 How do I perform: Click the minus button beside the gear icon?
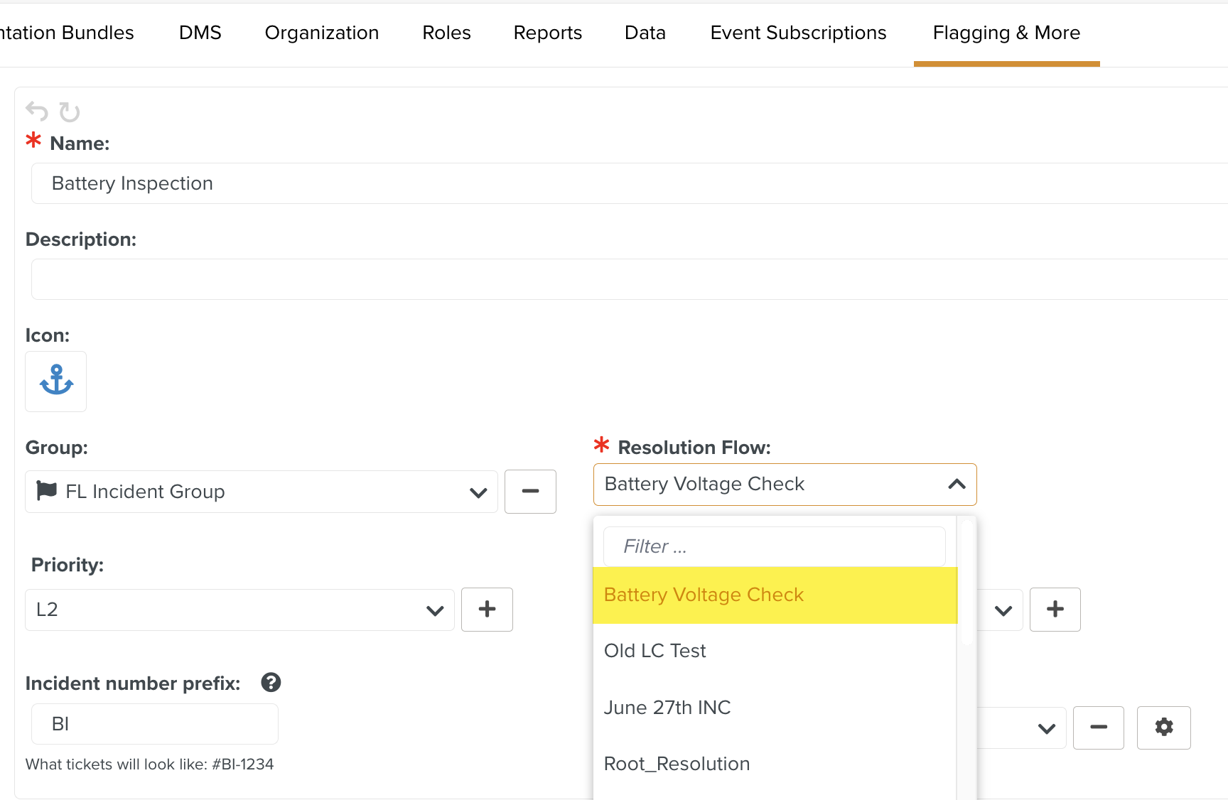click(1098, 728)
